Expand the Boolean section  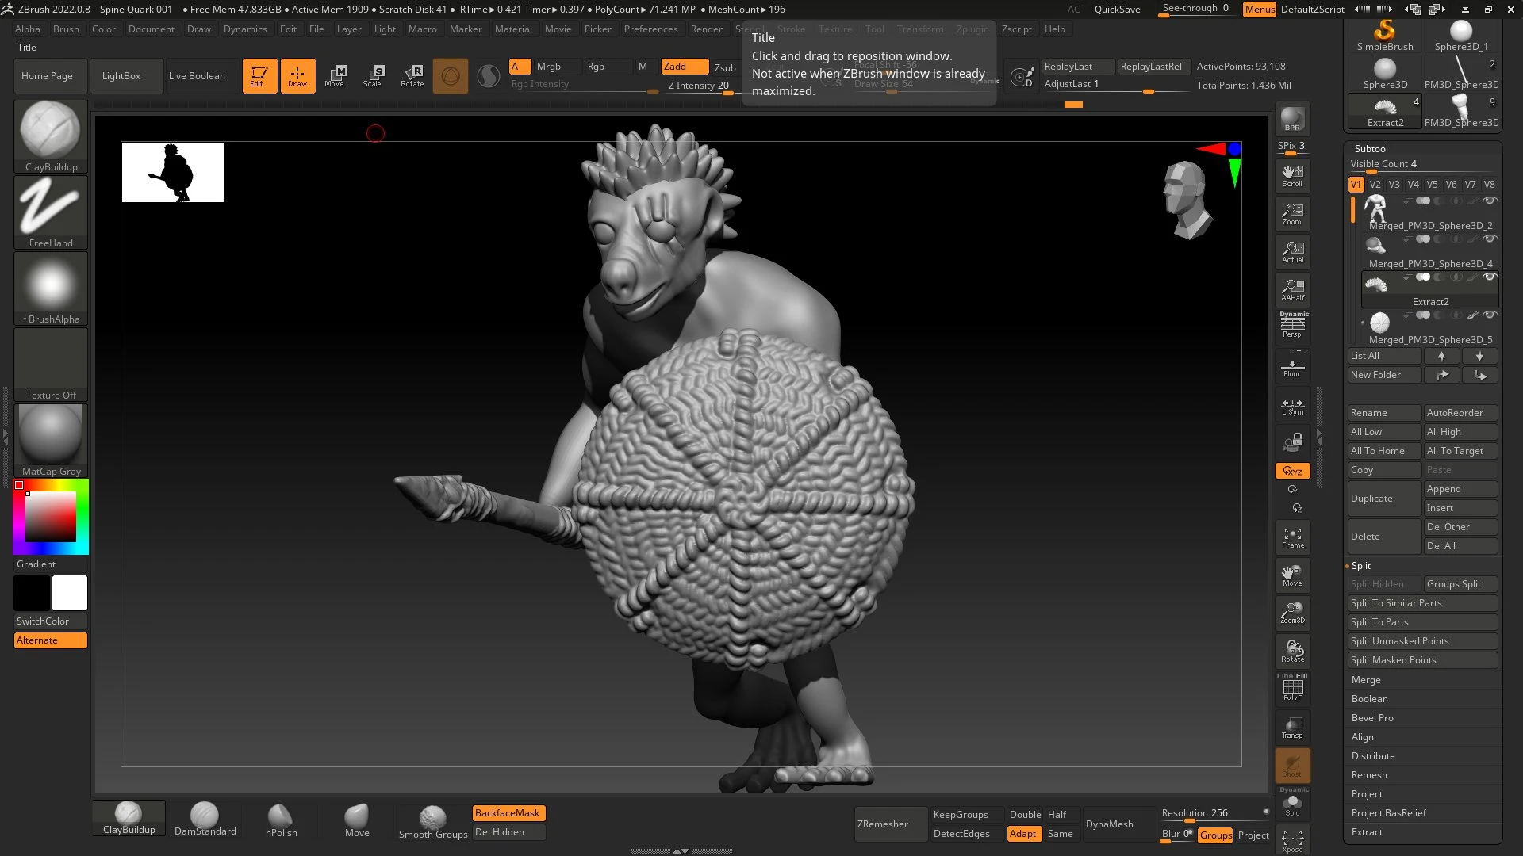point(1369,699)
